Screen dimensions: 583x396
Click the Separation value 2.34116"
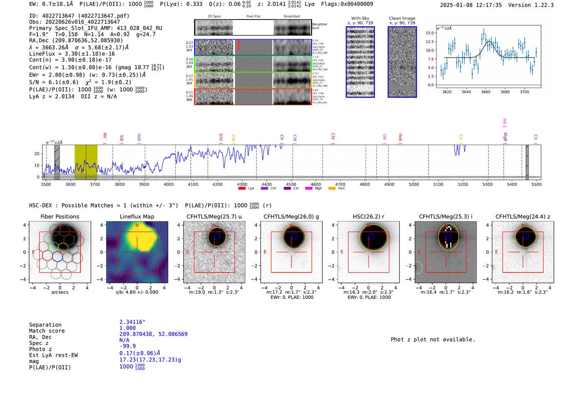tap(132, 322)
